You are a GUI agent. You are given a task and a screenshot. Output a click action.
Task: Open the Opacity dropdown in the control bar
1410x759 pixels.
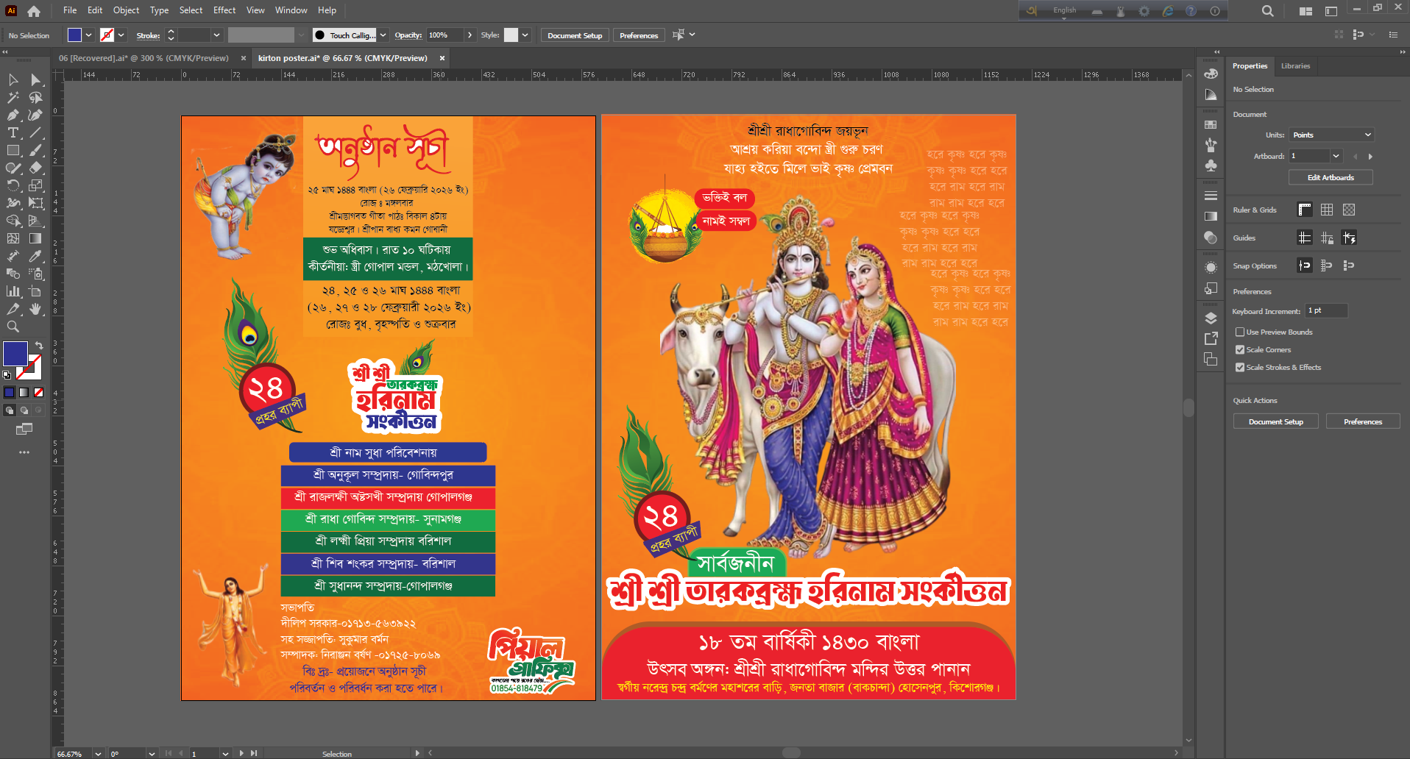tap(472, 35)
